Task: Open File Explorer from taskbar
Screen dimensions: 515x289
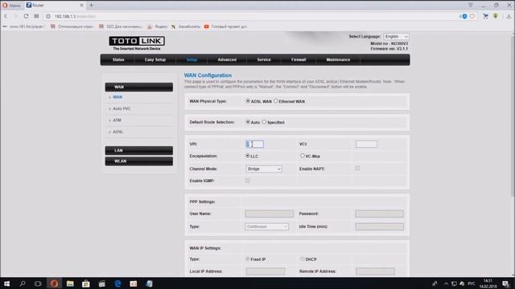Action: coord(70,283)
